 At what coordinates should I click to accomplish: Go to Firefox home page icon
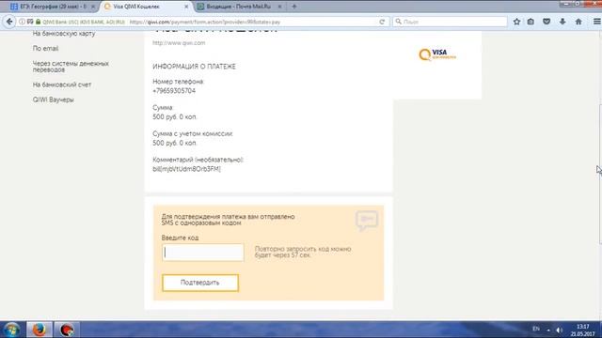point(578,22)
